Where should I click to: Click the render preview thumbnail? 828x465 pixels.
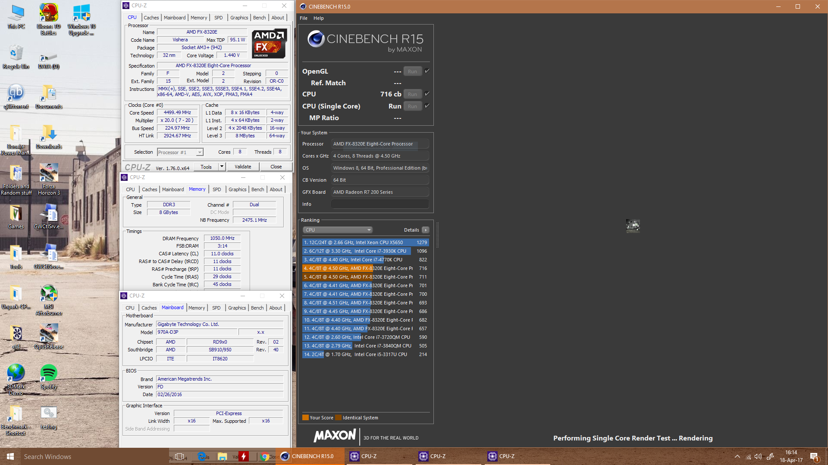coord(633,226)
